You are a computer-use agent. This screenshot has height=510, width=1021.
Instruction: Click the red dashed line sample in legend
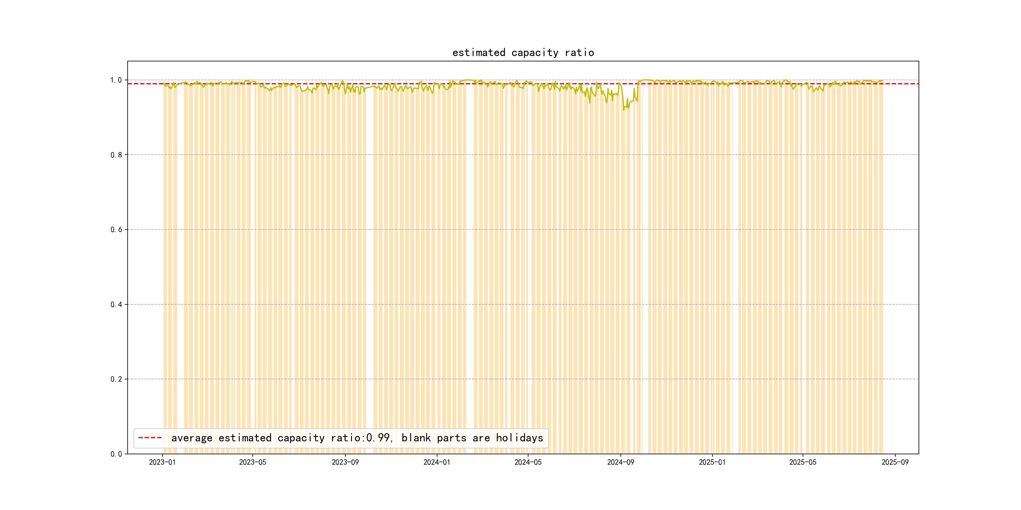click(x=150, y=438)
